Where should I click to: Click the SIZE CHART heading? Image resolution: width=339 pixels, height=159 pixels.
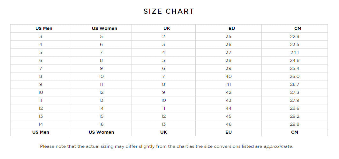169,11
